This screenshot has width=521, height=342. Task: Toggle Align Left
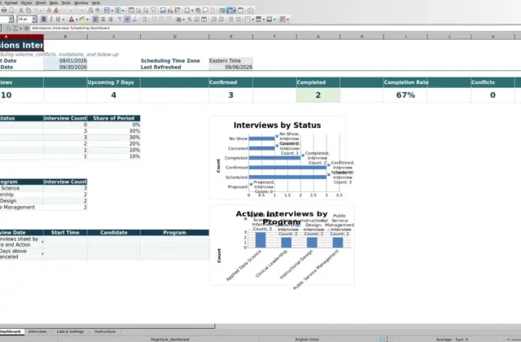pyautogui.click(x=95, y=20)
